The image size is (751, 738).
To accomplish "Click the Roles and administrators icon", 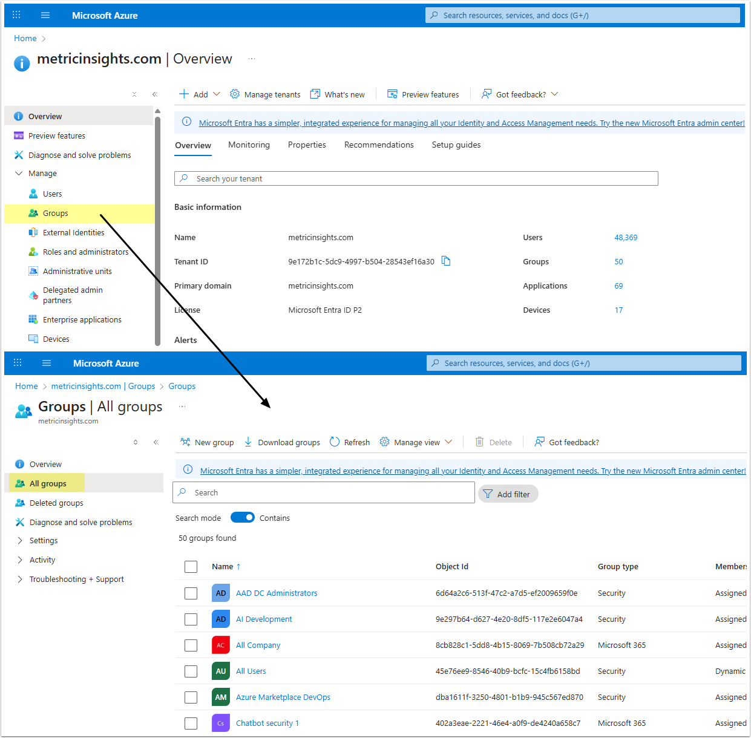I will (33, 252).
